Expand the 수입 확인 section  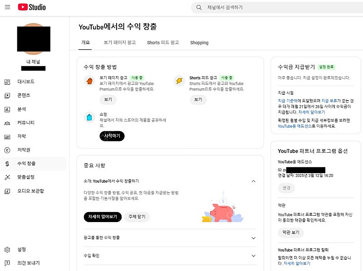pos(254,256)
